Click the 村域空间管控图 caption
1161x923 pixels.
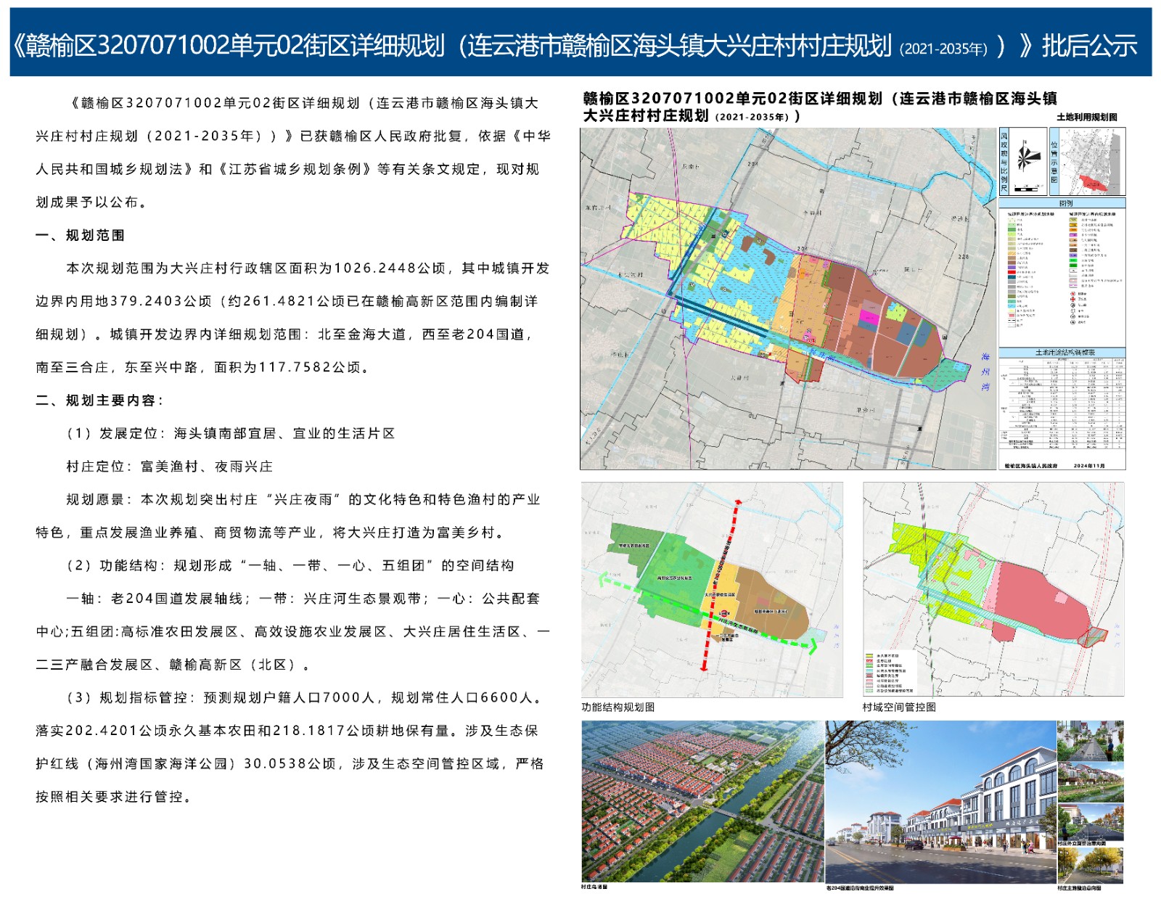(x=899, y=707)
